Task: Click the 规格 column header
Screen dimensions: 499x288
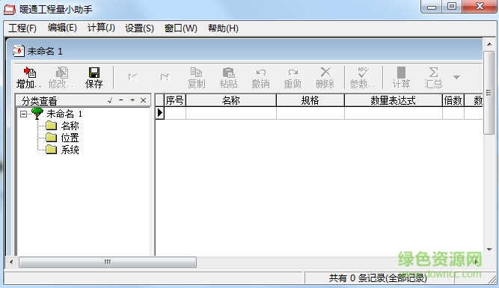Action: [x=310, y=100]
